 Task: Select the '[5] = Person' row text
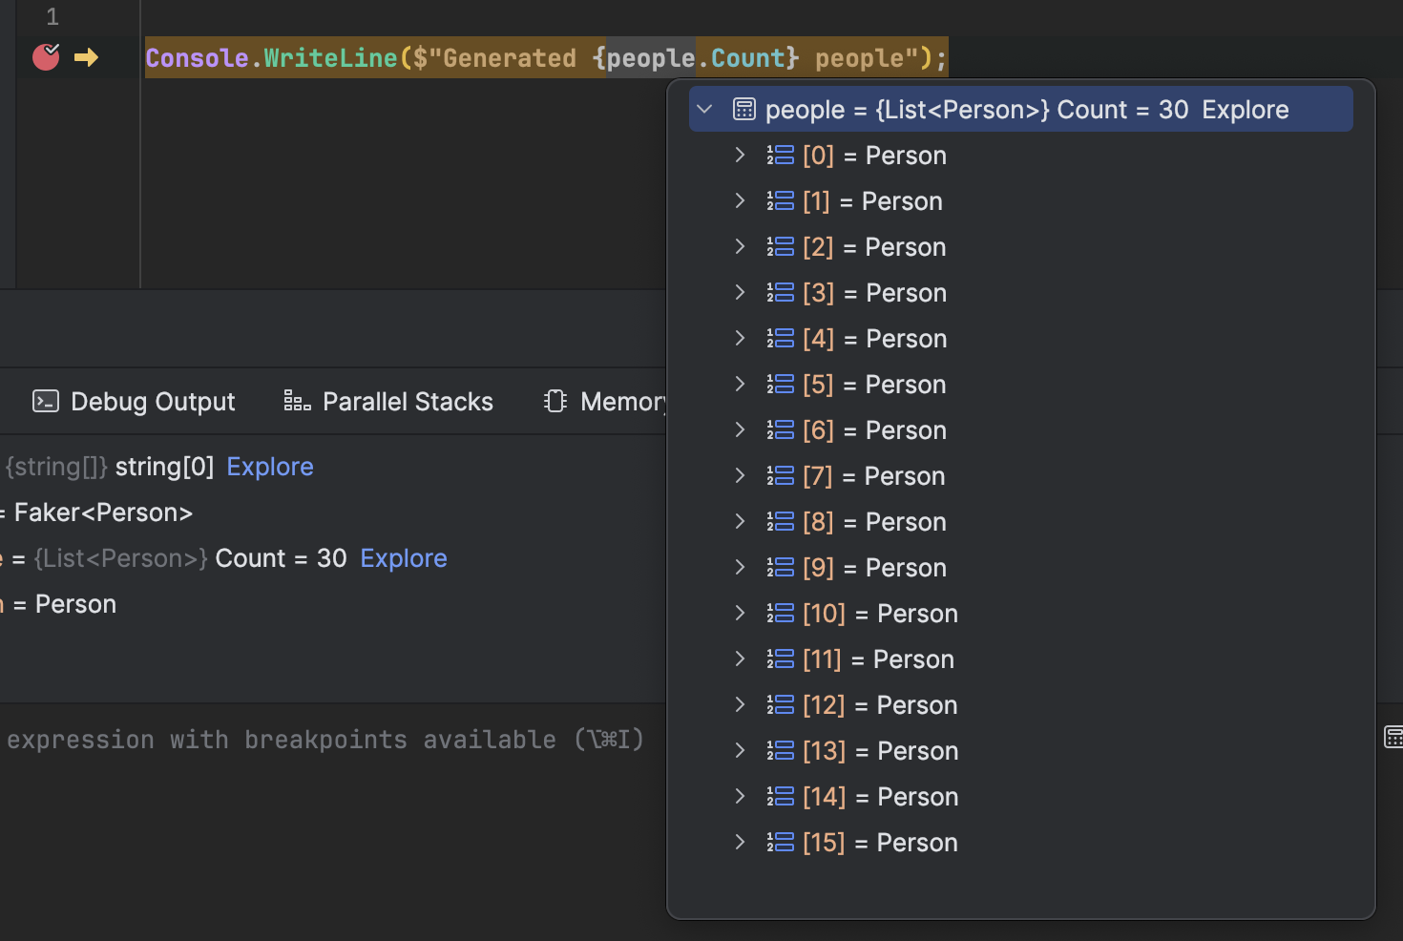point(874,385)
